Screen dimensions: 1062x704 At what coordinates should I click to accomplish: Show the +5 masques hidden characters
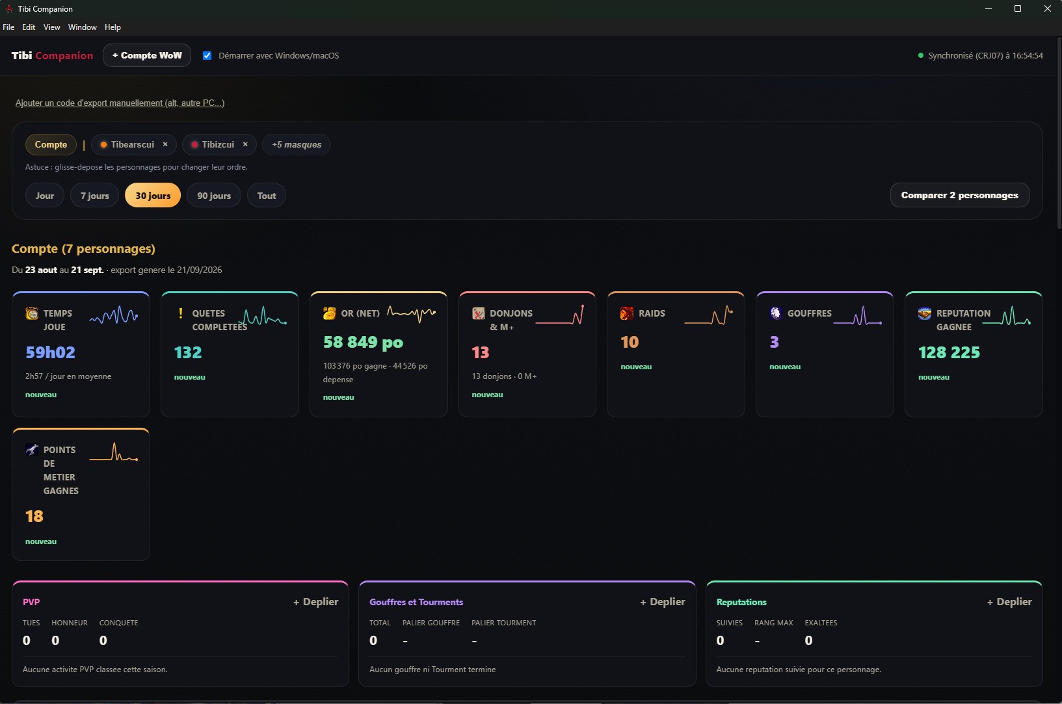pyautogui.click(x=297, y=144)
